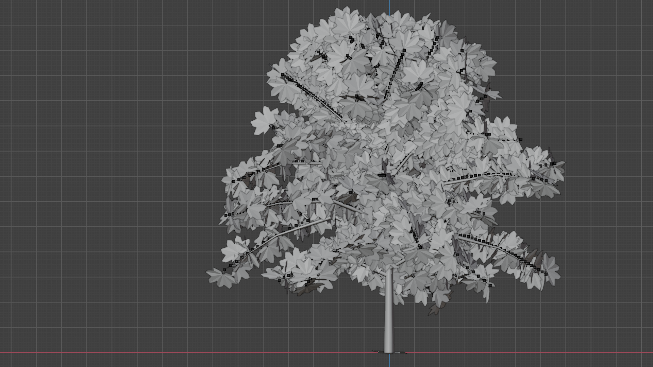The height and width of the screenshot is (367, 653).
Task: Select the dark leaf hanging below the canopy right of the trunk
Action: (435, 309)
